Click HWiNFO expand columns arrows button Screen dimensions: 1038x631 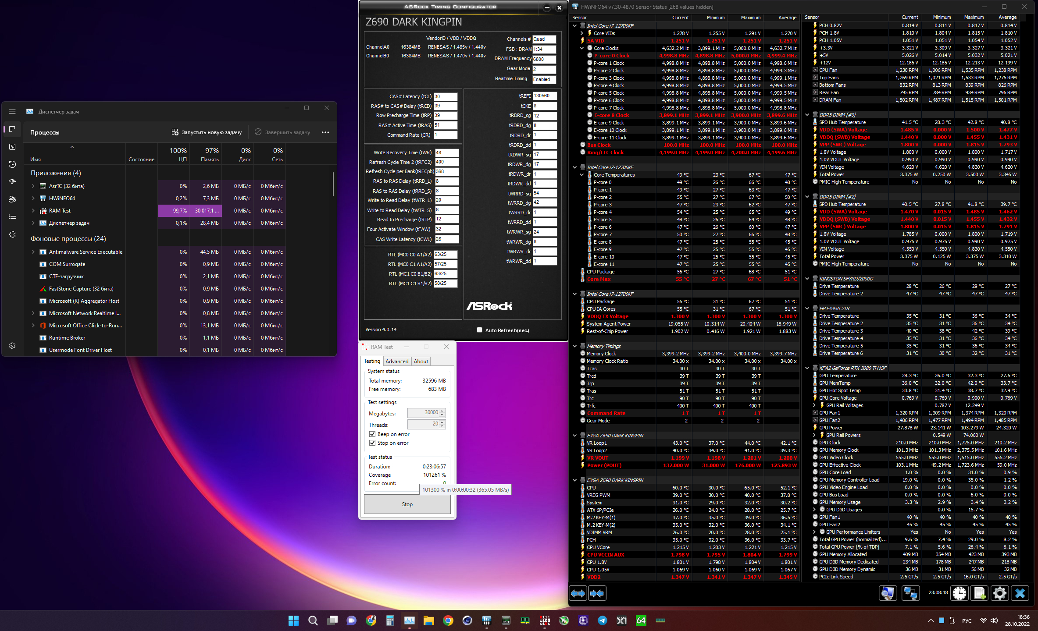pyautogui.click(x=578, y=593)
